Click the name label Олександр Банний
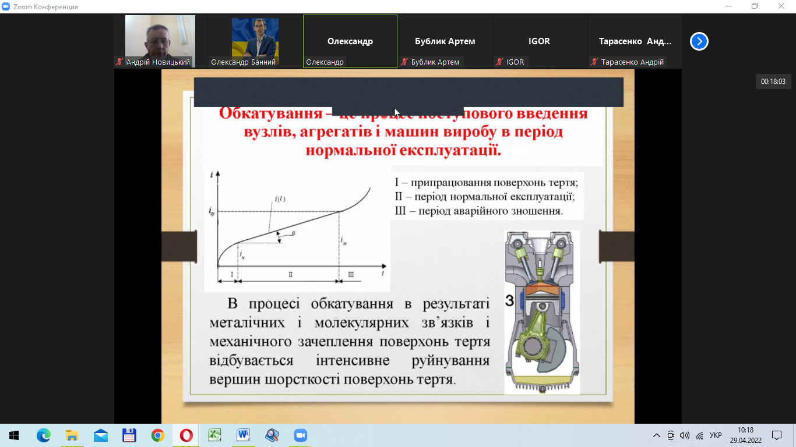 point(243,62)
